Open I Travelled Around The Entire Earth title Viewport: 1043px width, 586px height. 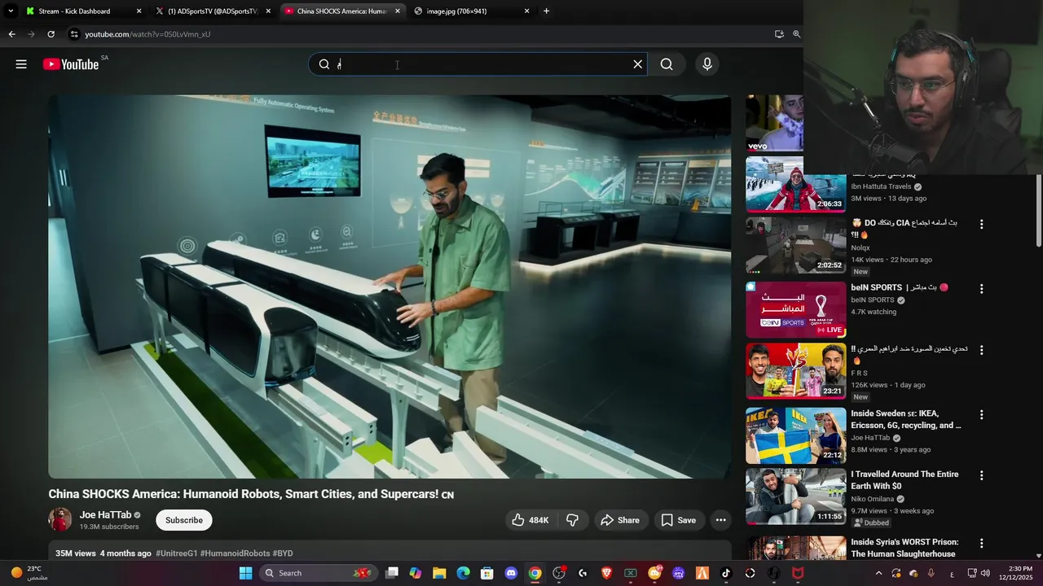point(904,480)
